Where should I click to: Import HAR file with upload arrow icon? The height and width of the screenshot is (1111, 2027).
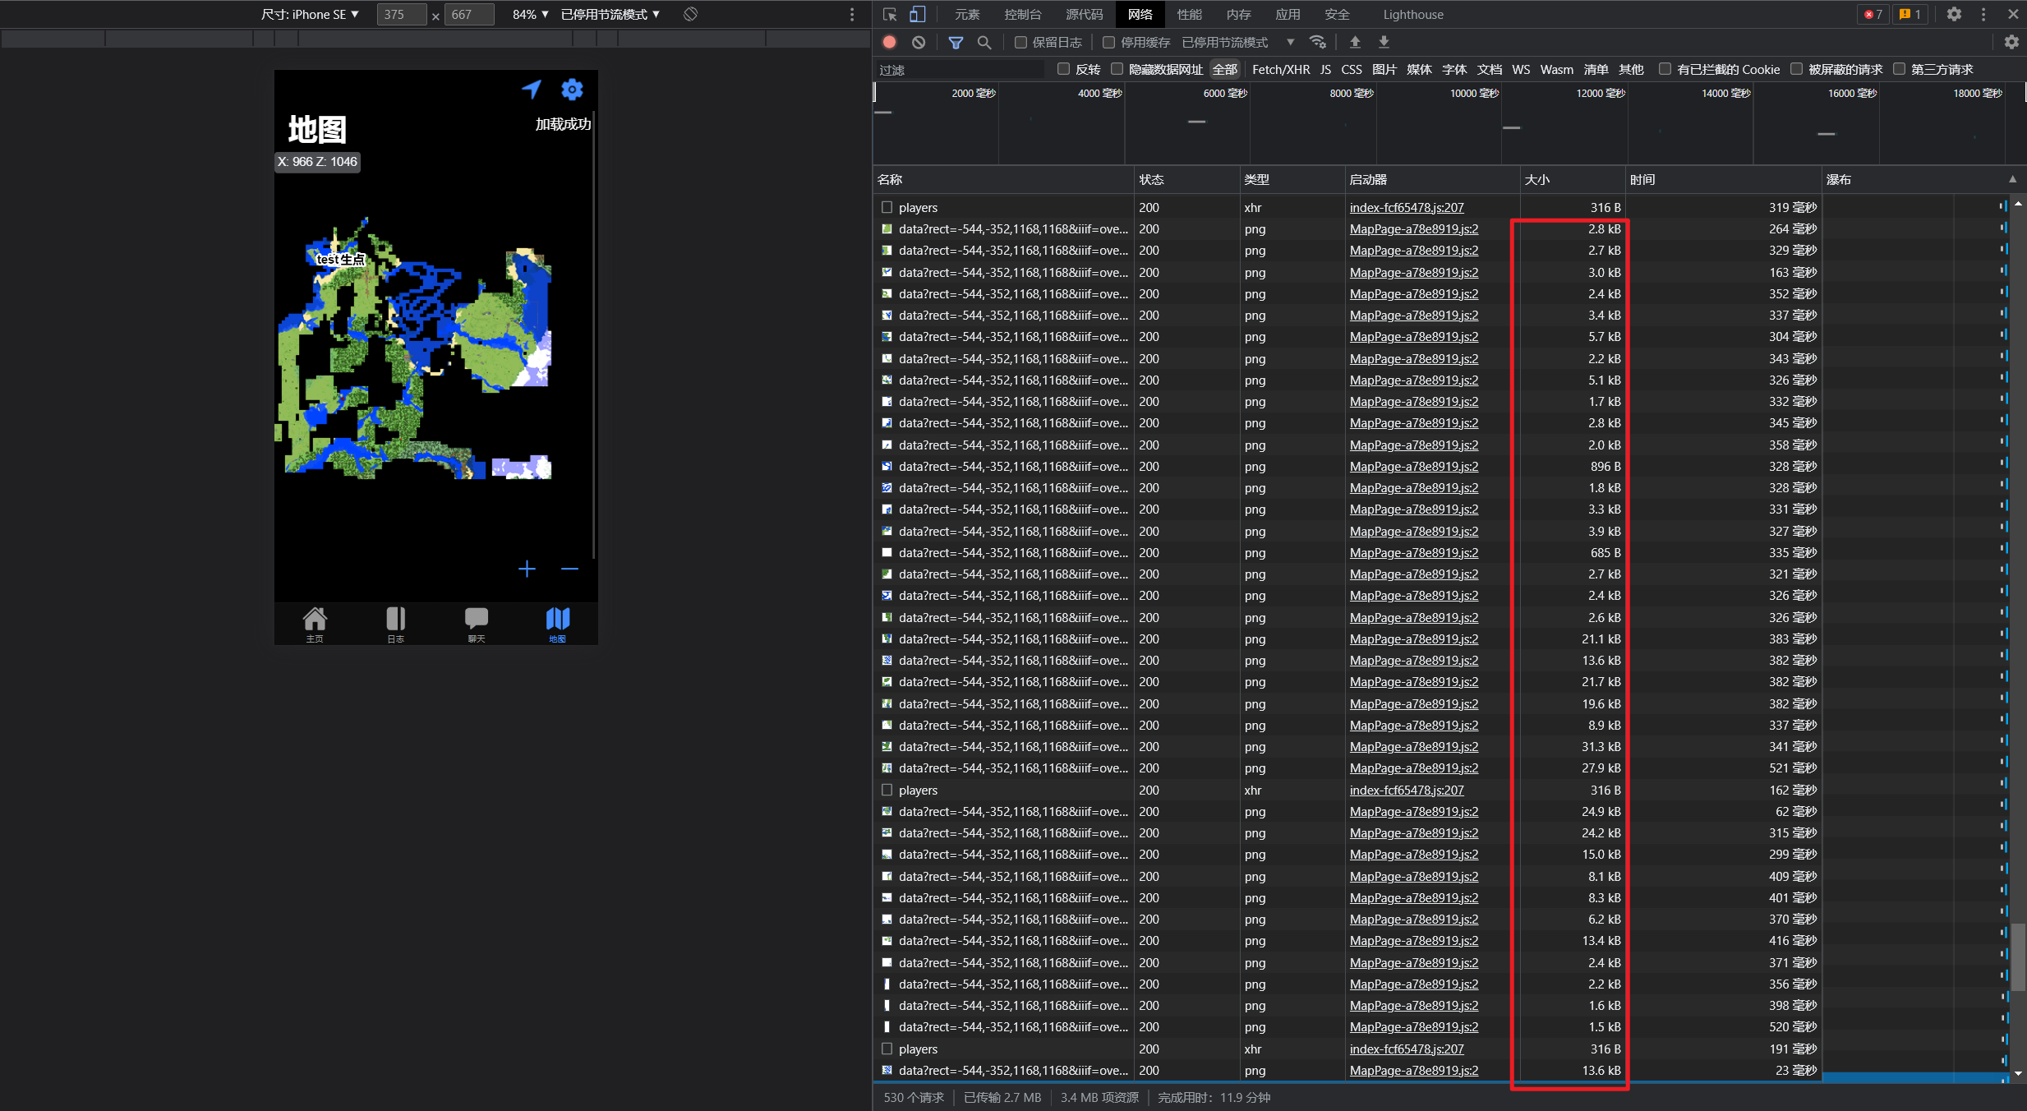[x=1355, y=42]
